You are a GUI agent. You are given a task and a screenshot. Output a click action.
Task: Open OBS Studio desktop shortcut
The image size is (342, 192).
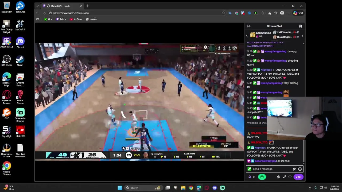point(7,61)
